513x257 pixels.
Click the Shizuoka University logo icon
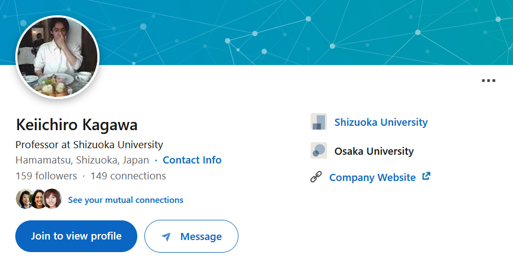pyautogui.click(x=319, y=121)
